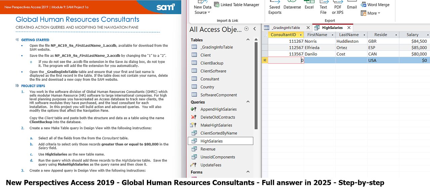Start a Word Merge

click(375, 5)
